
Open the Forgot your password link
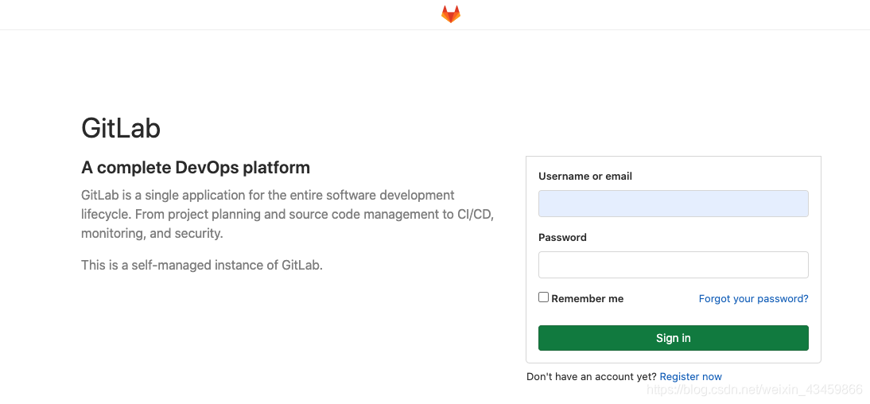(x=753, y=298)
